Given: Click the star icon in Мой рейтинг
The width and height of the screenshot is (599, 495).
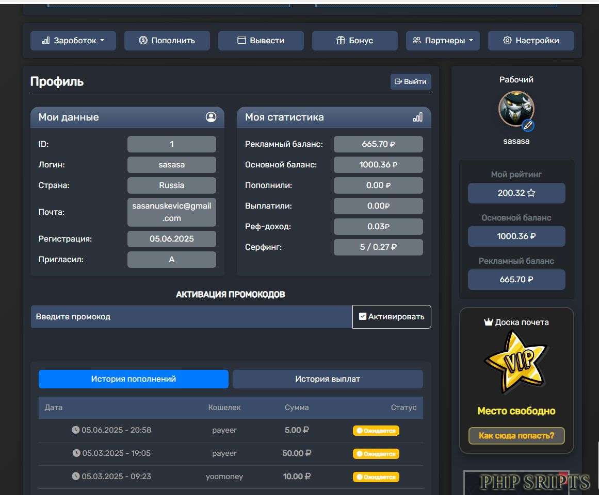Looking at the screenshot, I should pyautogui.click(x=531, y=193).
